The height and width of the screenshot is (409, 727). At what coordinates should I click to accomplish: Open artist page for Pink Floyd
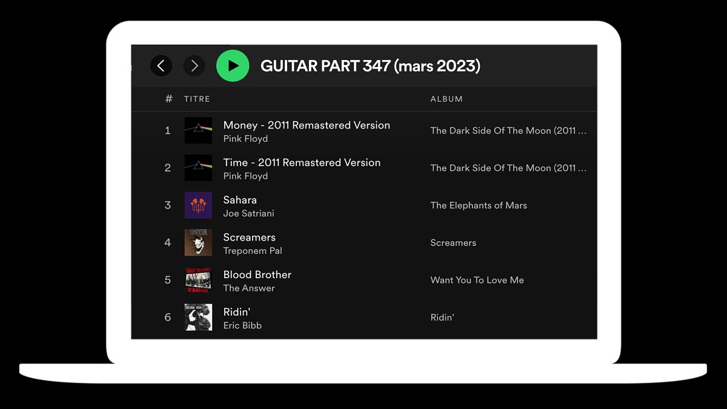[x=245, y=139]
